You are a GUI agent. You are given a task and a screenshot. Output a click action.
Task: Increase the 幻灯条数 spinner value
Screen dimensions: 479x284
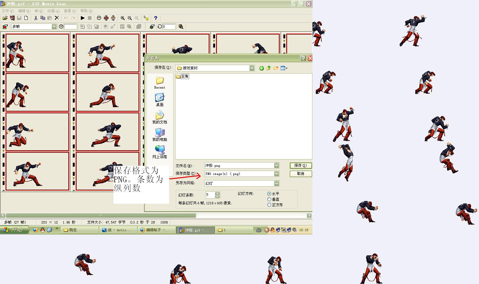pos(217,193)
